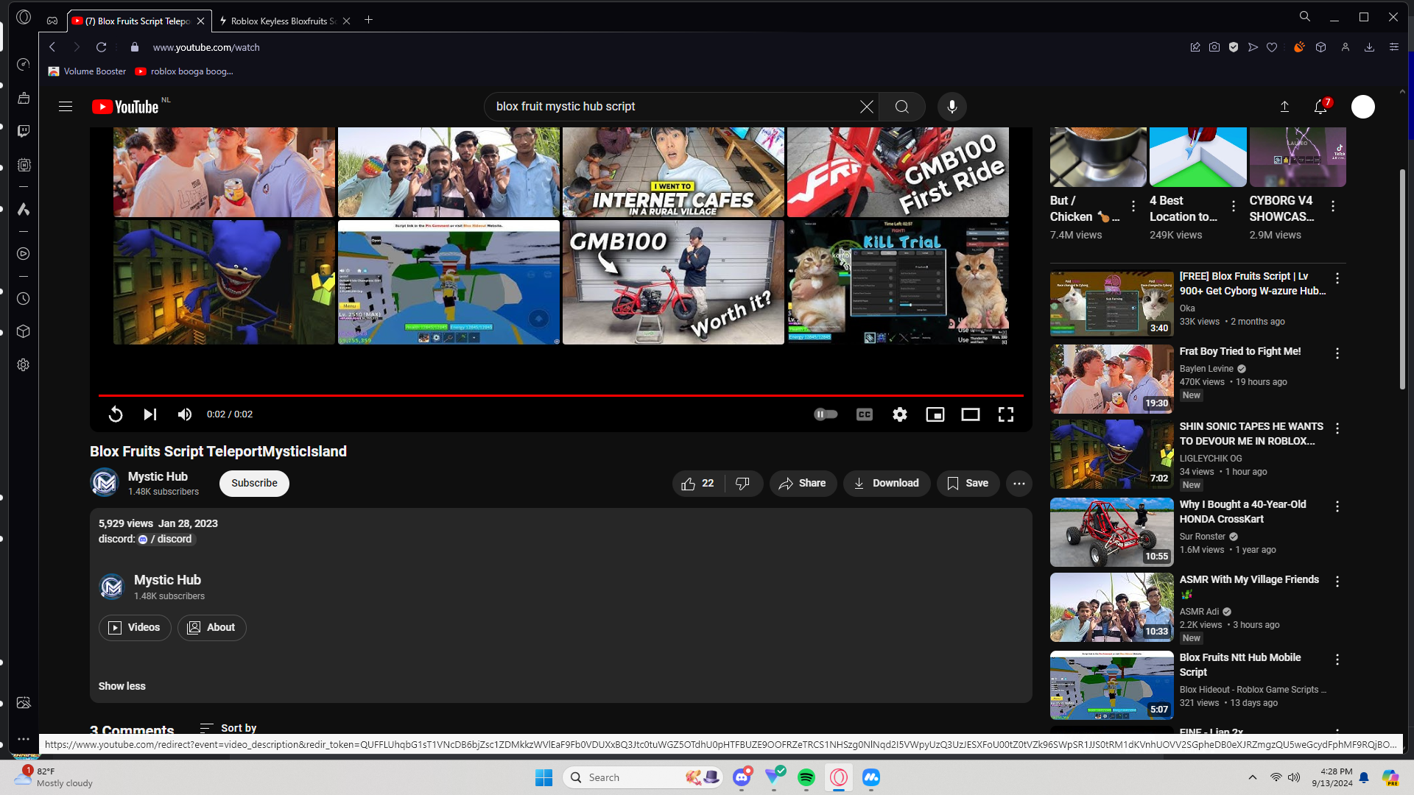Dislike this video
The image size is (1414, 795).
click(x=743, y=484)
